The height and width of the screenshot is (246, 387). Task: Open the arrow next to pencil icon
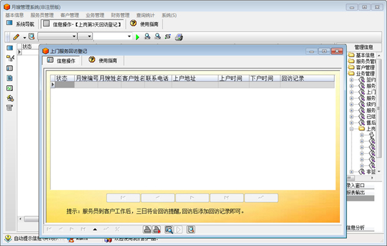[25, 37]
